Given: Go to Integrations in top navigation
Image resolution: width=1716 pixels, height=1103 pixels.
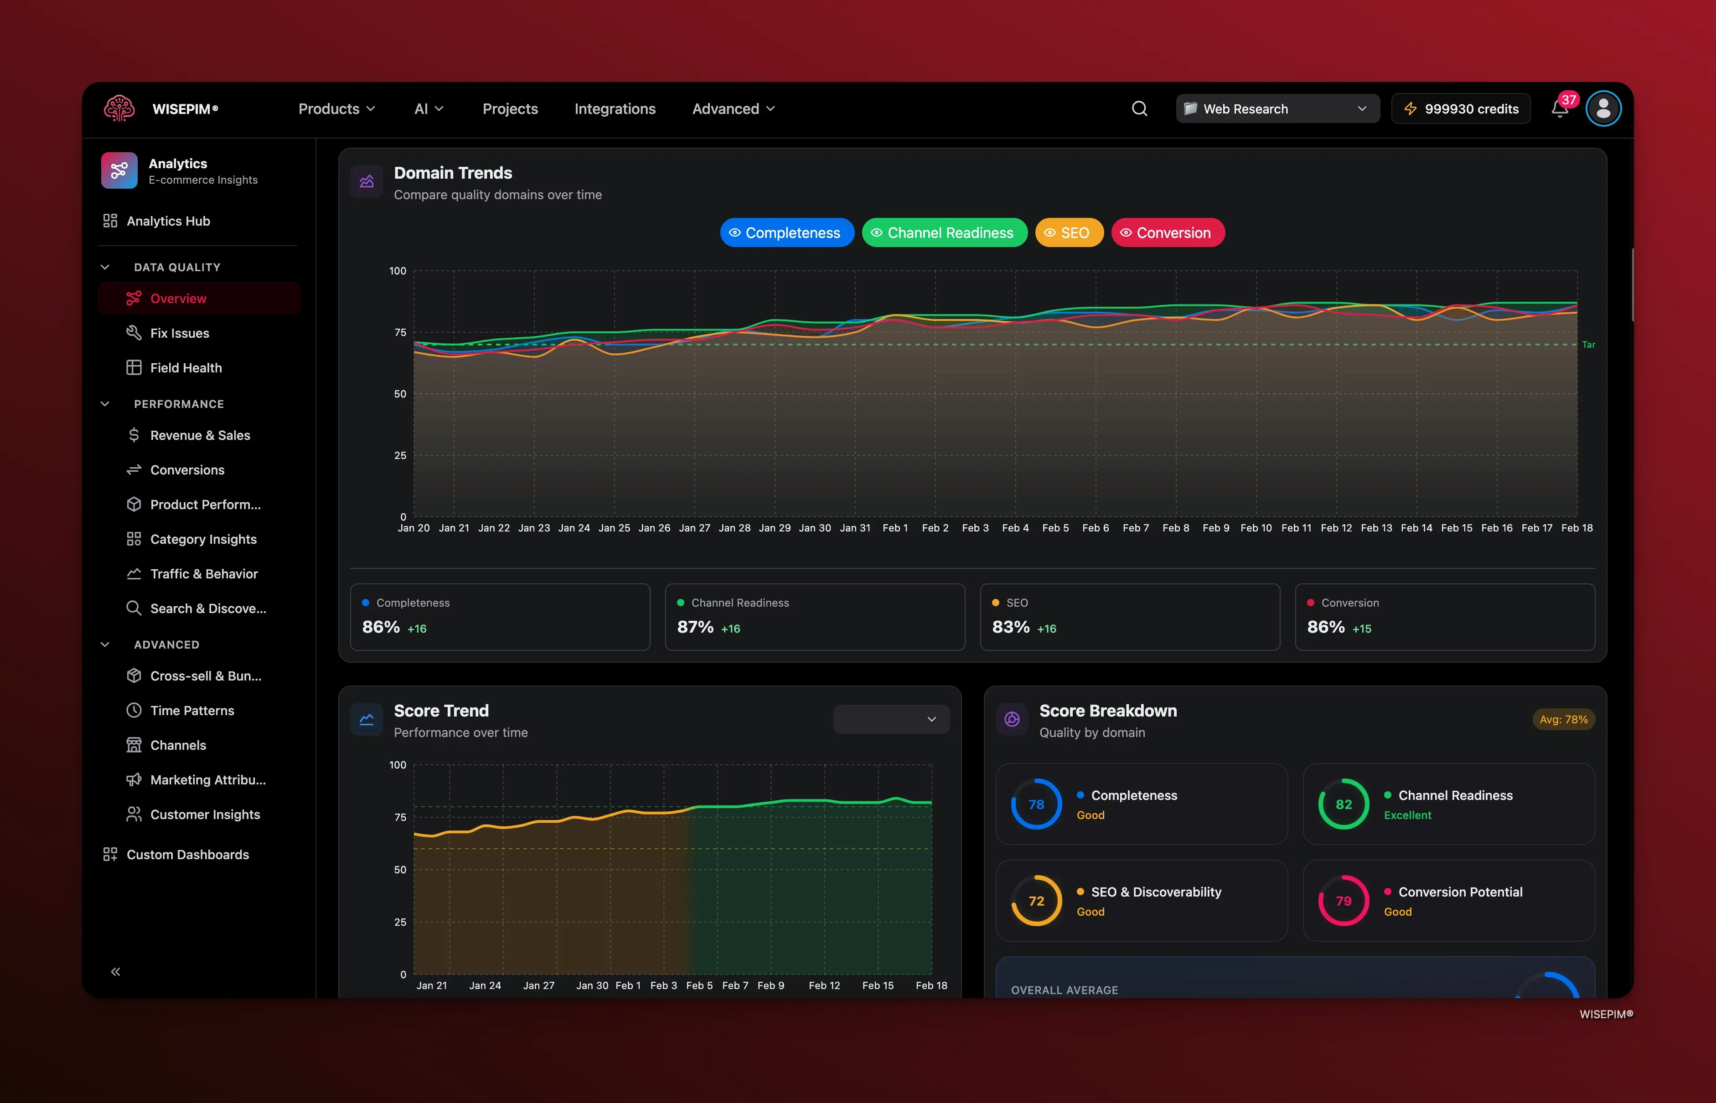Looking at the screenshot, I should [615, 109].
